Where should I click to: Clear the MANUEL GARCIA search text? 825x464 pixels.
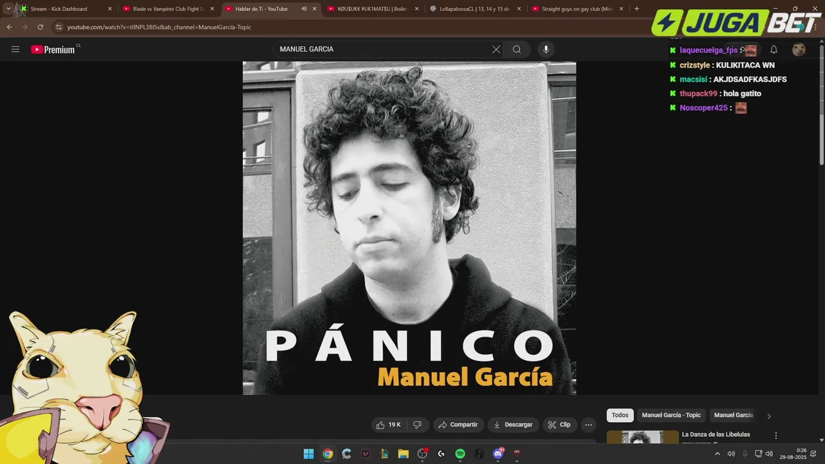(x=496, y=50)
